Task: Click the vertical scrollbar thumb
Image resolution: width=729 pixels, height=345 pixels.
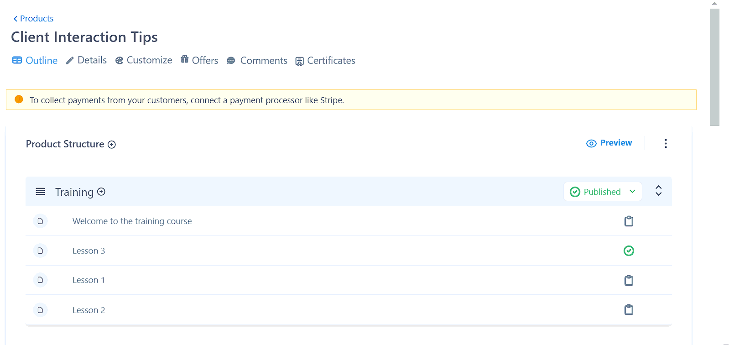Action: 714,67
